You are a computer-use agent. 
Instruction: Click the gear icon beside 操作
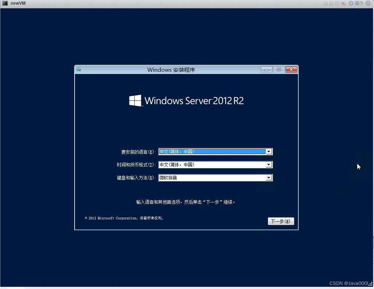click(351, 3)
